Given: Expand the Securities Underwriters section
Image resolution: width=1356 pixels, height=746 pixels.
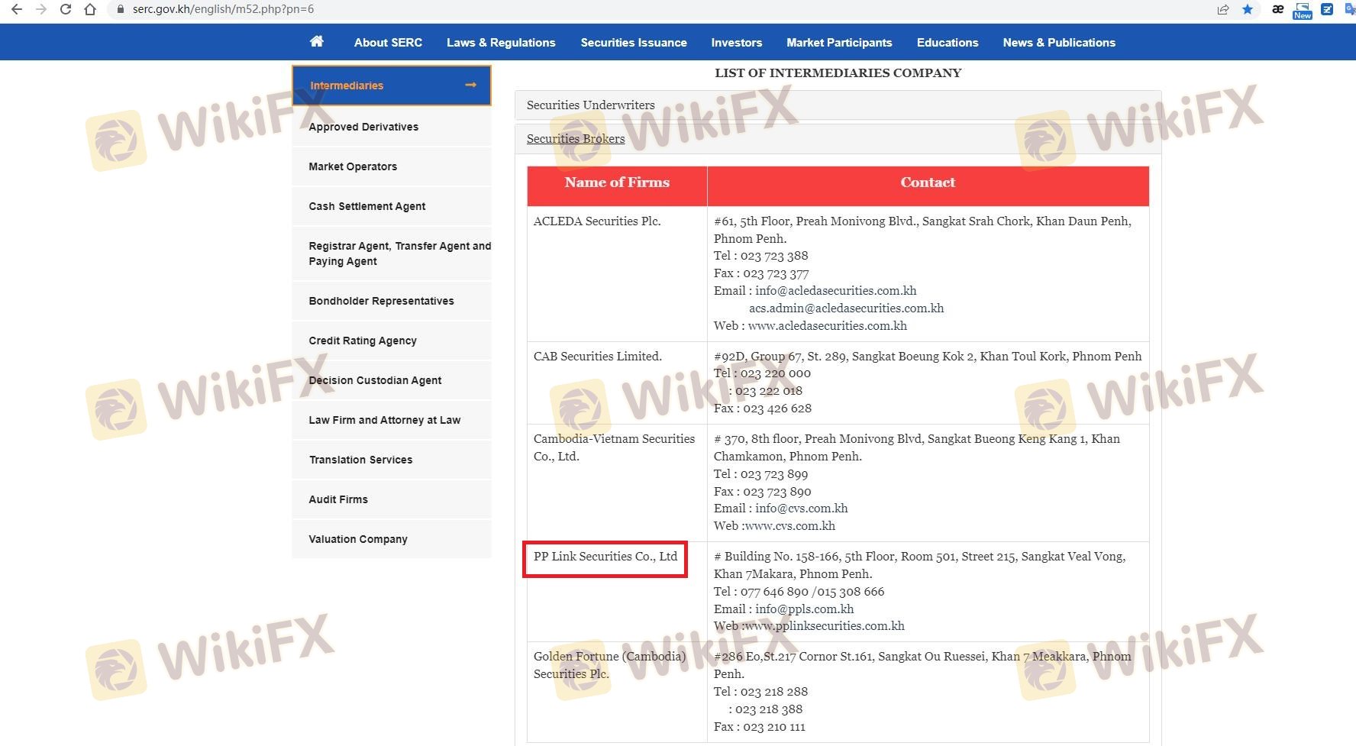Looking at the screenshot, I should point(590,105).
